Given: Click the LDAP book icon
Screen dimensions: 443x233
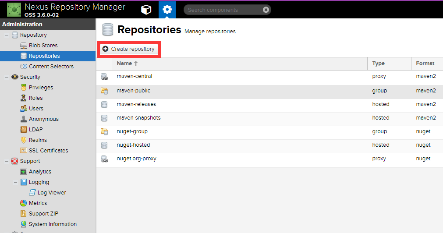Looking at the screenshot, I should pyautogui.click(x=24, y=129).
